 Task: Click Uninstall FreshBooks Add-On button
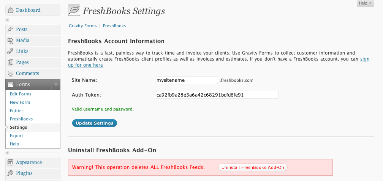click(253, 167)
